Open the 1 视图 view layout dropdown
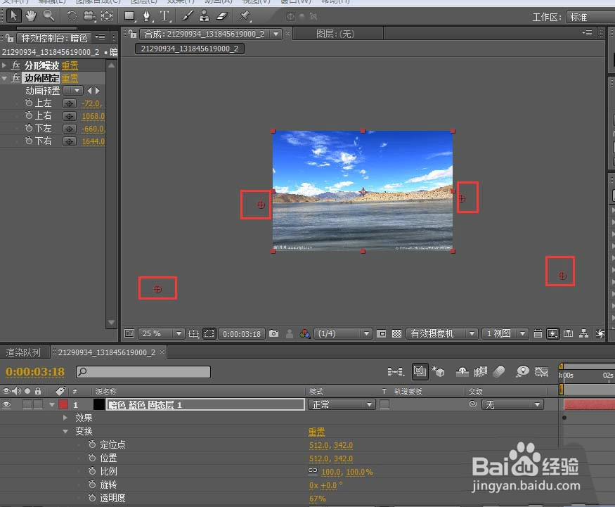Screen dimensions: 615x507 pos(505,333)
